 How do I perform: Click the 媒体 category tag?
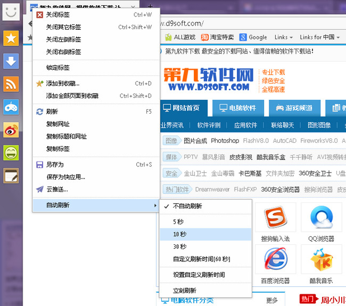[x=172, y=157]
